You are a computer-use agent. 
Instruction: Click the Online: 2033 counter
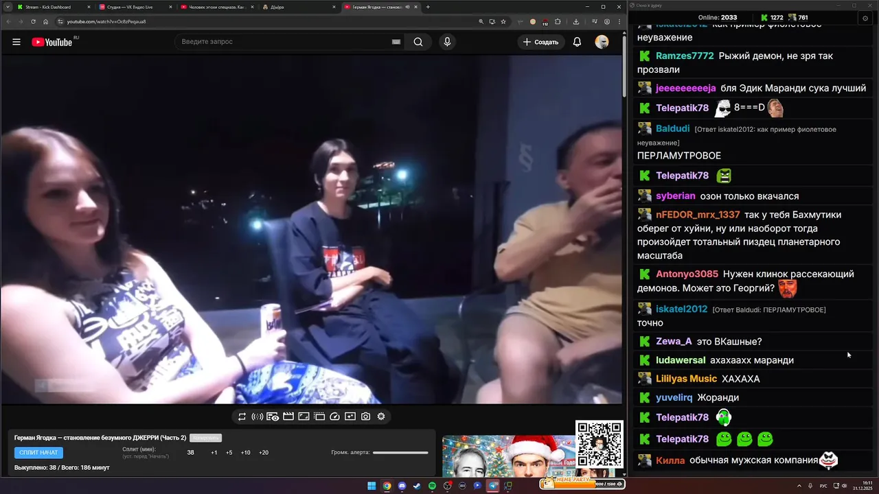click(717, 18)
